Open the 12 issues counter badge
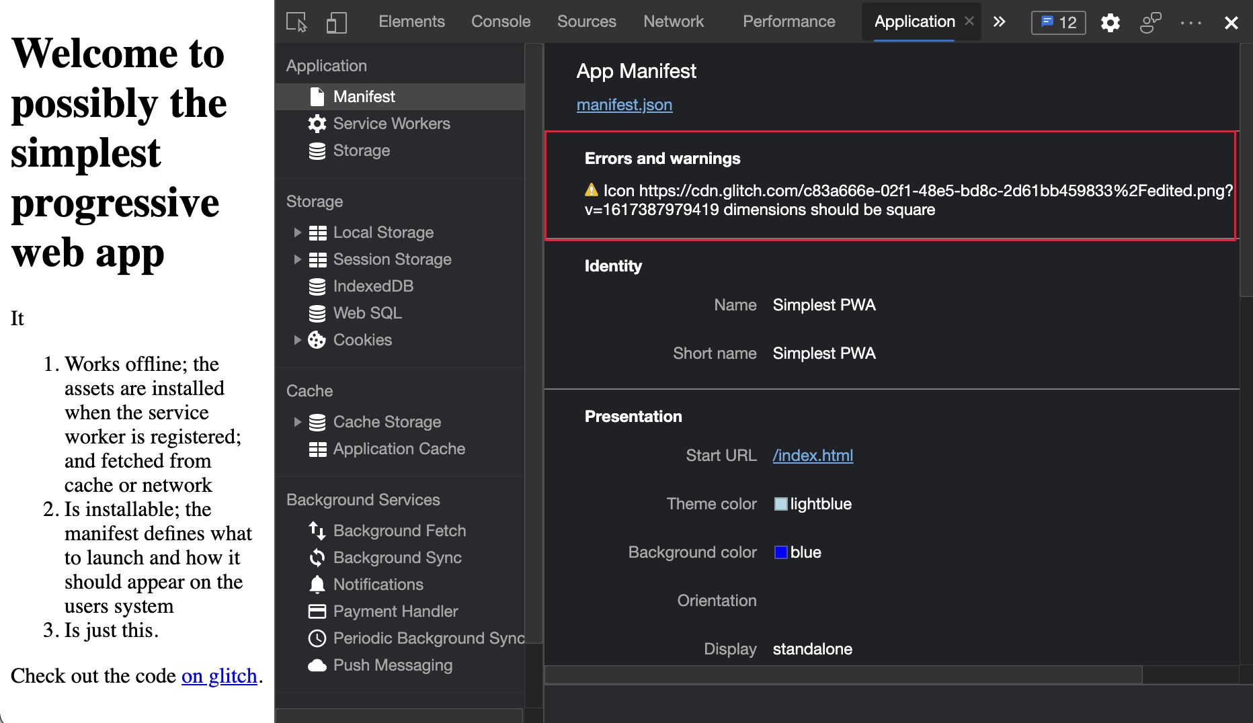The width and height of the screenshot is (1253, 723). click(1058, 23)
